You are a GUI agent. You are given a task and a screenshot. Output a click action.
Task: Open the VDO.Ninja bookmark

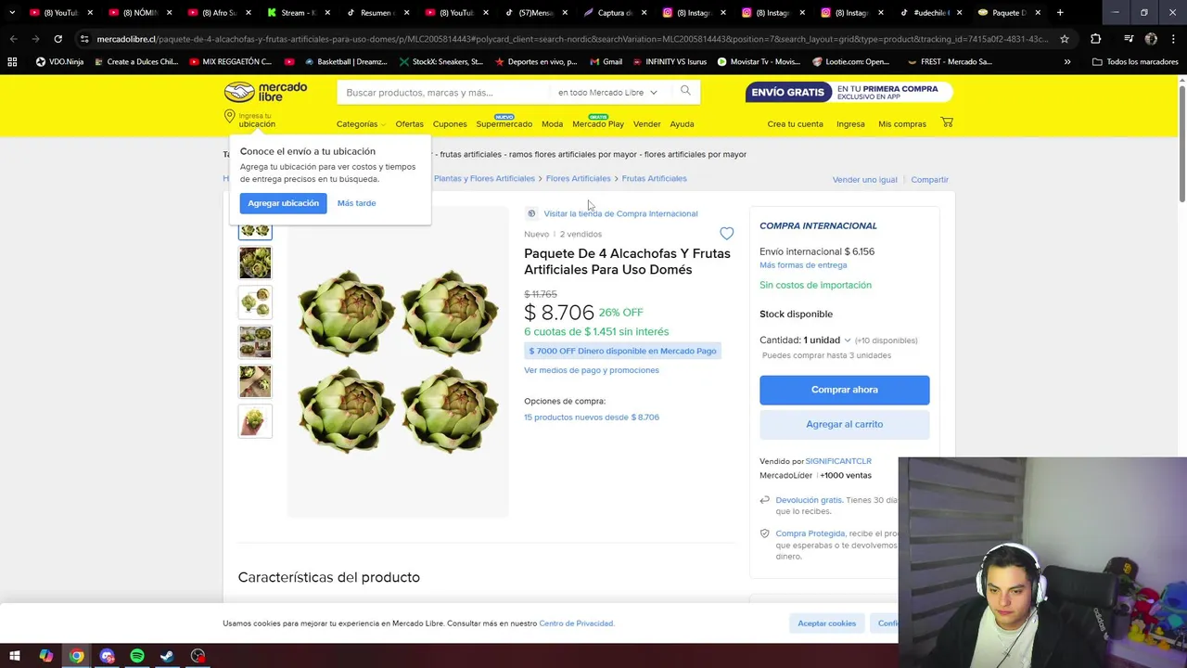pos(59,62)
